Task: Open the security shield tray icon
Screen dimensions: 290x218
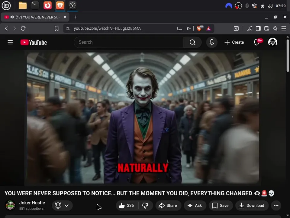Action: [x=254, y=6]
